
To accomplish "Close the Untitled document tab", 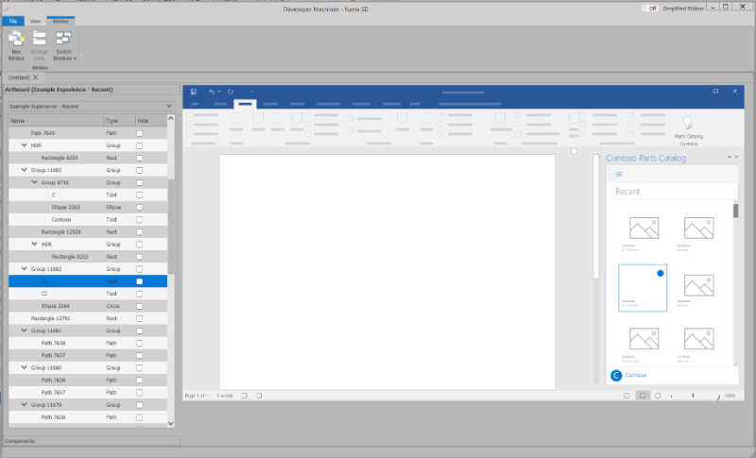I will point(36,77).
